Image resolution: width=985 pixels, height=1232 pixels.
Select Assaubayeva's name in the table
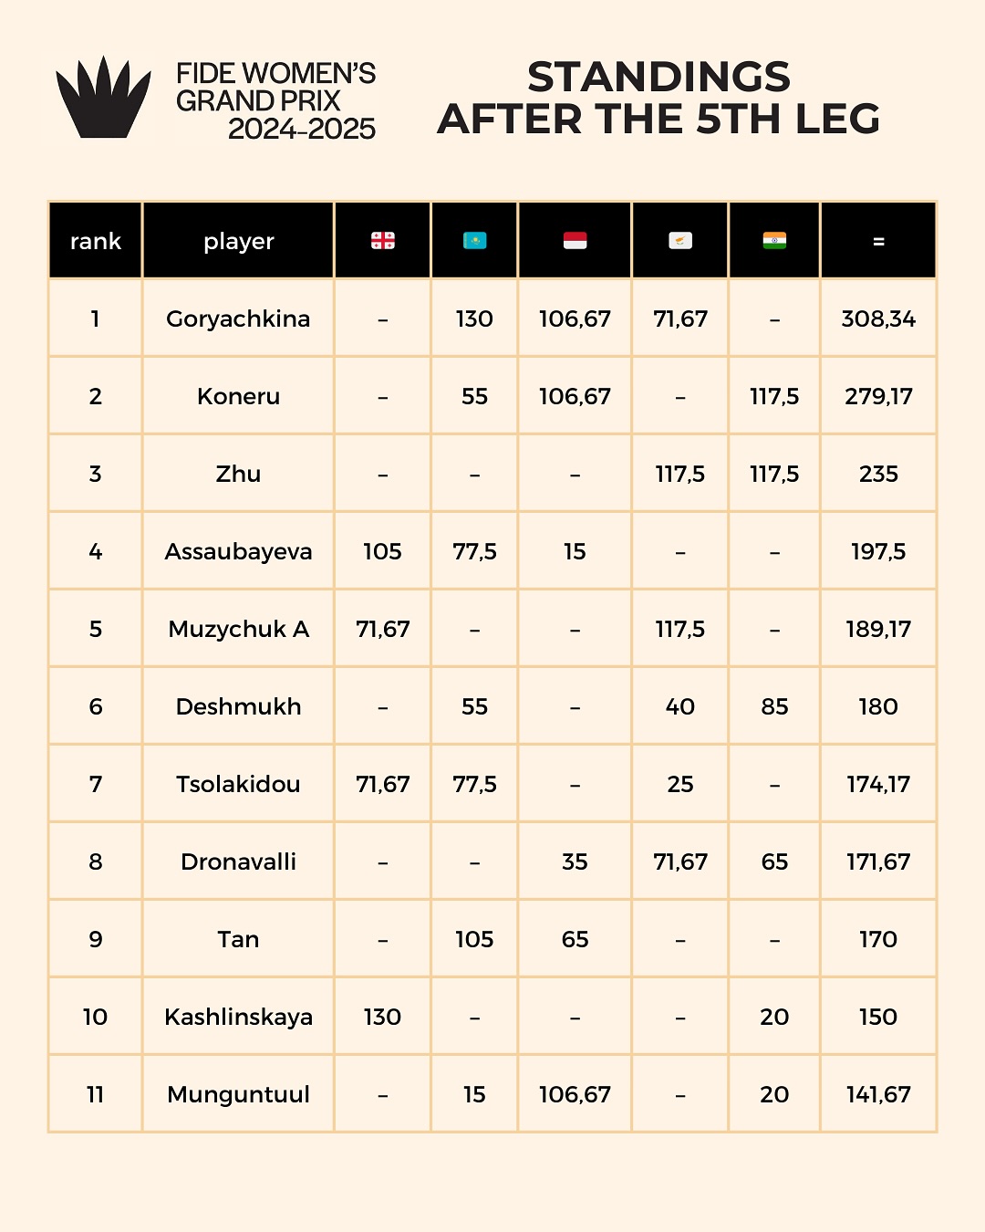click(x=238, y=551)
